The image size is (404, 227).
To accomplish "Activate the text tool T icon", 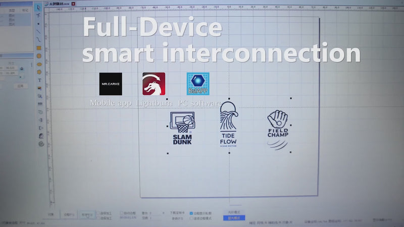I will [x=39, y=80].
